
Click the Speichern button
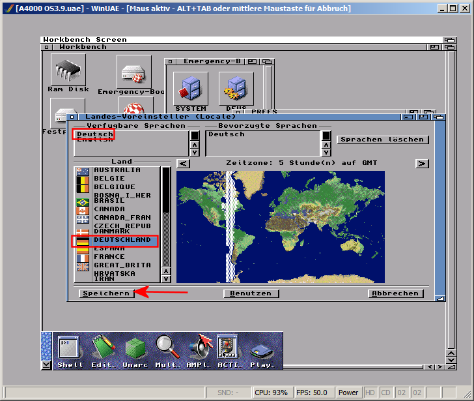(106, 293)
